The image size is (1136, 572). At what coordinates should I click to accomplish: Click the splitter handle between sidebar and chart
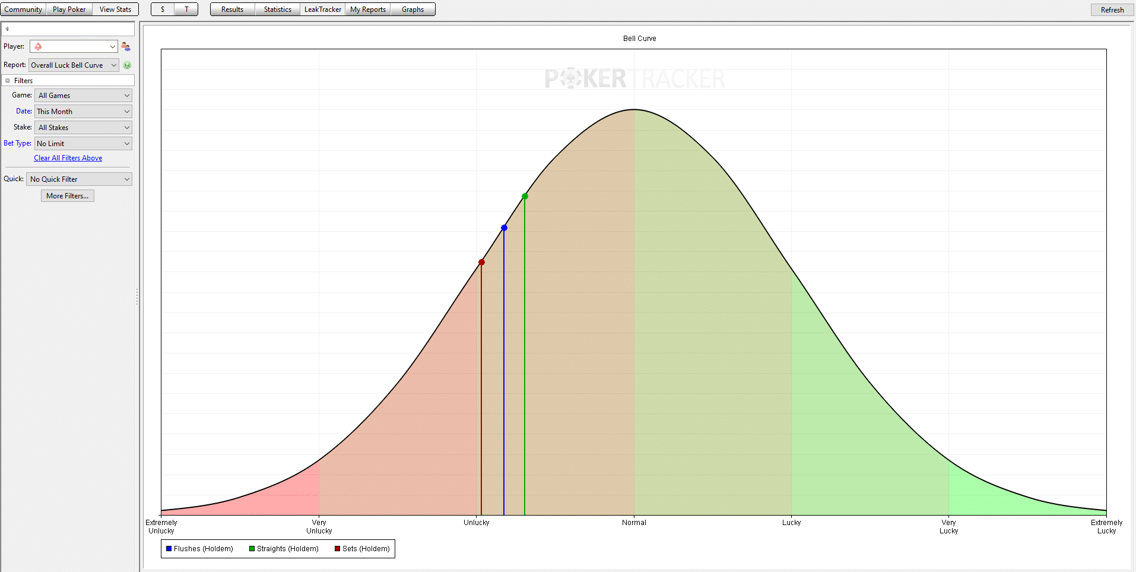pyautogui.click(x=137, y=297)
